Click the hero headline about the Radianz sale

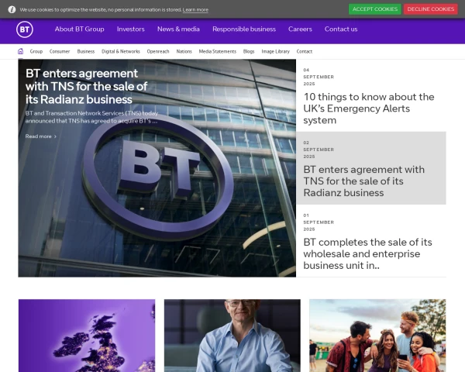pyautogui.click(x=86, y=86)
